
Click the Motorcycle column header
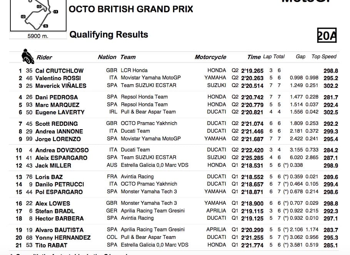pos(210,57)
